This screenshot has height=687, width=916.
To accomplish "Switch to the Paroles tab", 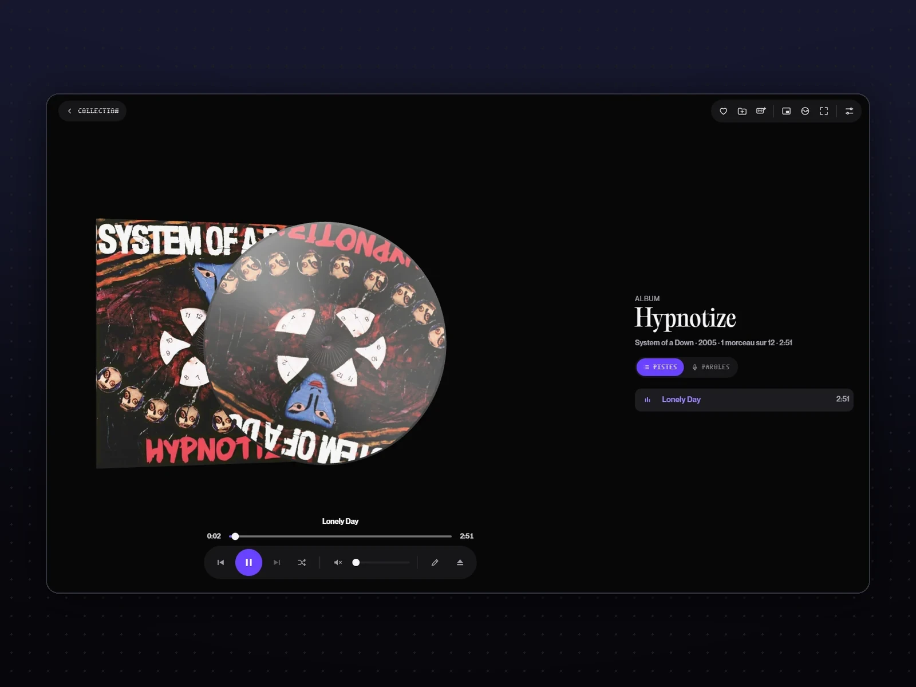I will [710, 367].
